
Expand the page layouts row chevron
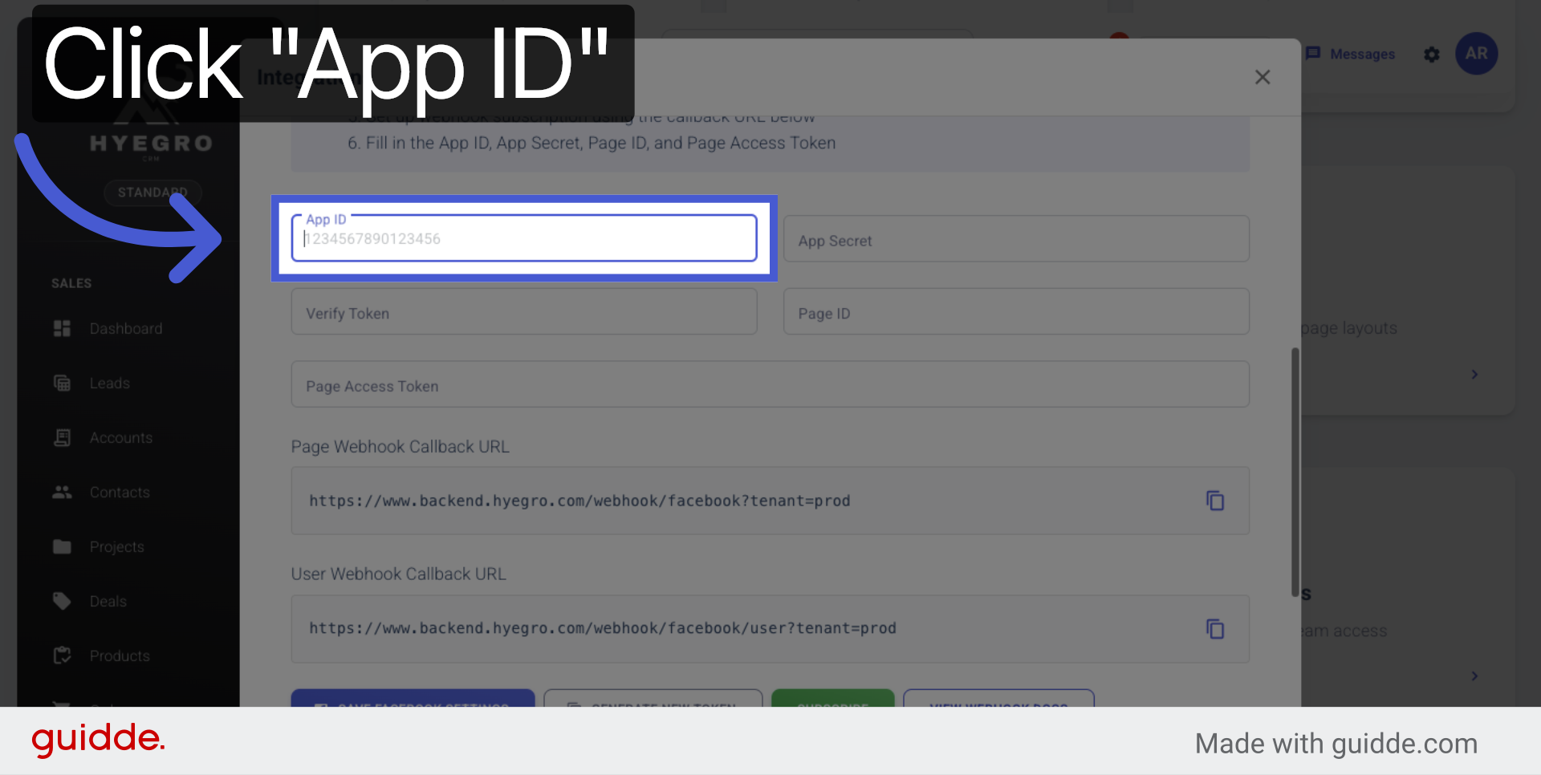(x=1474, y=374)
